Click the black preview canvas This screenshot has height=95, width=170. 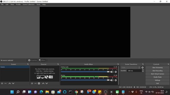pos(85,32)
